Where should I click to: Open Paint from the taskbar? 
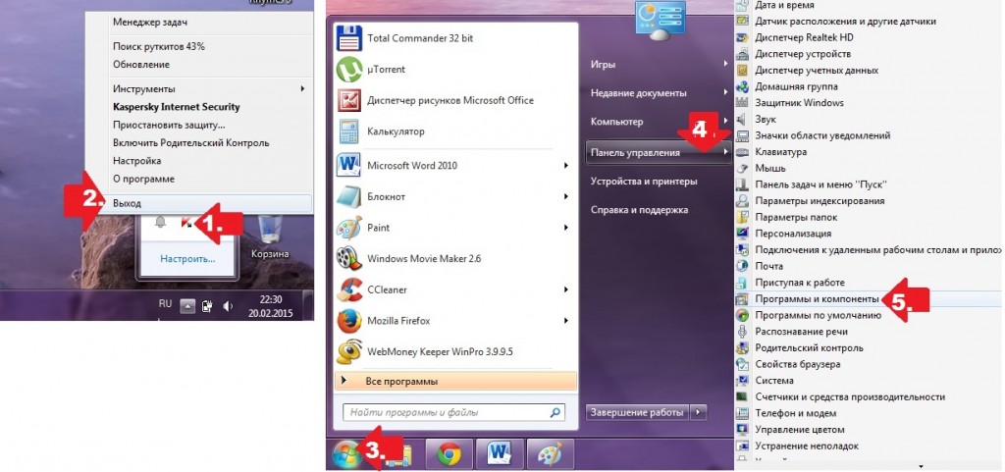point(550,454)
